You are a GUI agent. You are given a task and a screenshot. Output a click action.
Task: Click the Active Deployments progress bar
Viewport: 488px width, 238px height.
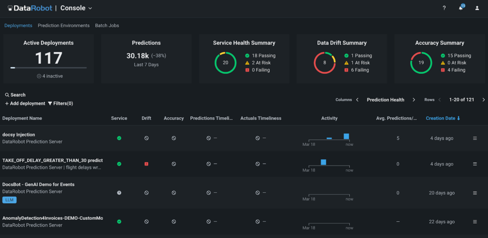(49, 68)
